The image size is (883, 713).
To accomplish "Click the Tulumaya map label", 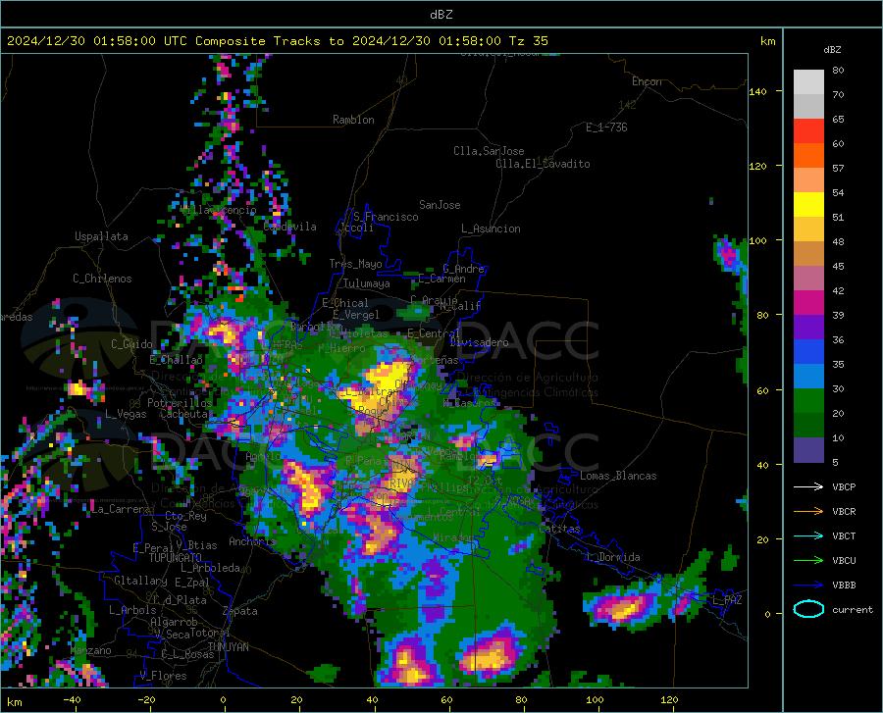I will click(367, 283).
